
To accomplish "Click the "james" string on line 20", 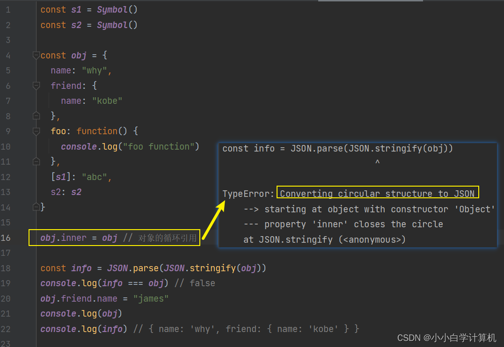I will tap(151, 299).
